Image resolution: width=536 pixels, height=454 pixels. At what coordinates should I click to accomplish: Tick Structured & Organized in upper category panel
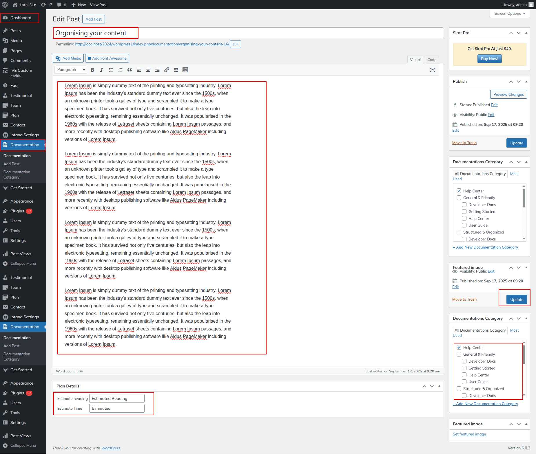coord(459,232)
